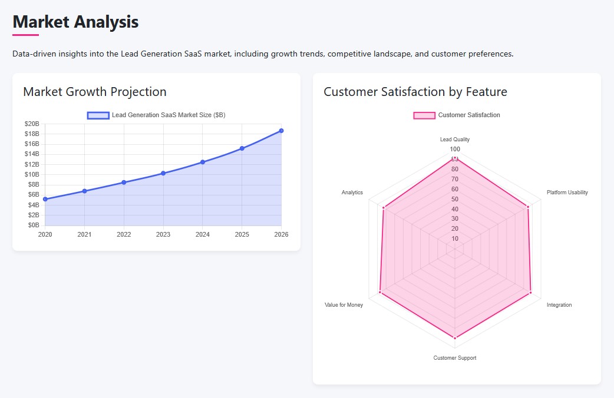Click the 2023 market size point
Screen dimensions: 614x398
click(x=163, y=173)
